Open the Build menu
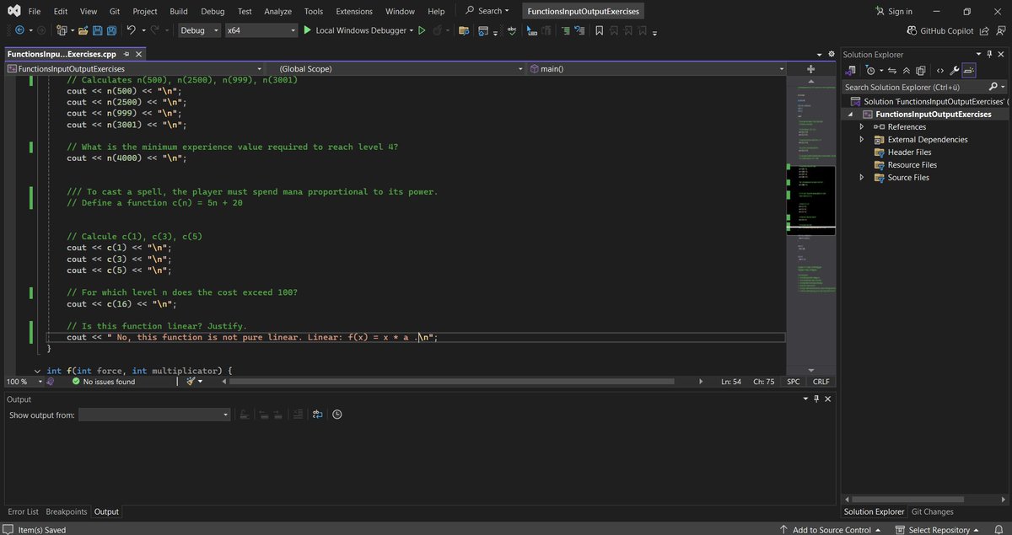The height and width of the screenshot is (535, 1012). tap(179, 11)
